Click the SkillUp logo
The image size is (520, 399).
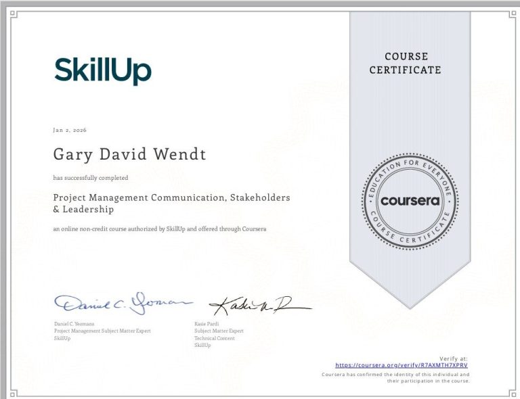point(103,70)
